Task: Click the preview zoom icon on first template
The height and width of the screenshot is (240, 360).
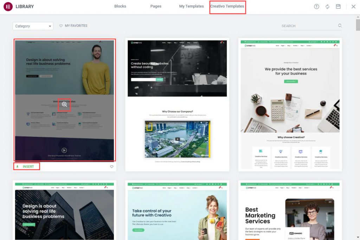Action: [64, 104]
